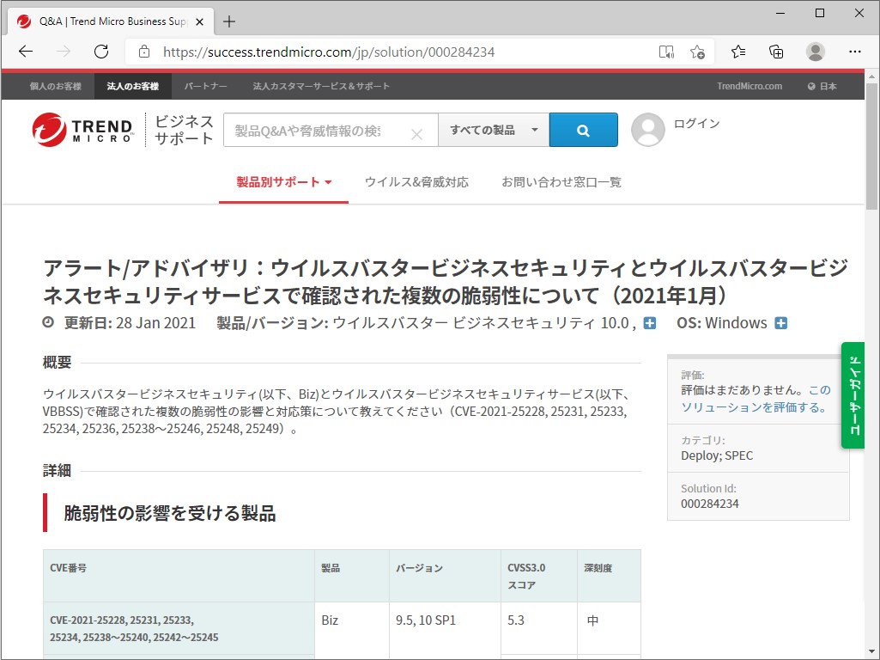Open the browser settings menu (… icon)
The width and height of the screenshot is (880, 660).
[855, 52]
